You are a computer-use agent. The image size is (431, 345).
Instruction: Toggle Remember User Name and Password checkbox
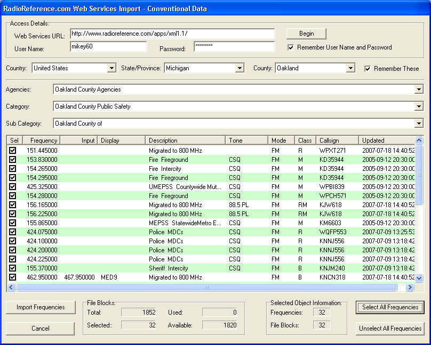pyautogui.click(x=291, y=47)
